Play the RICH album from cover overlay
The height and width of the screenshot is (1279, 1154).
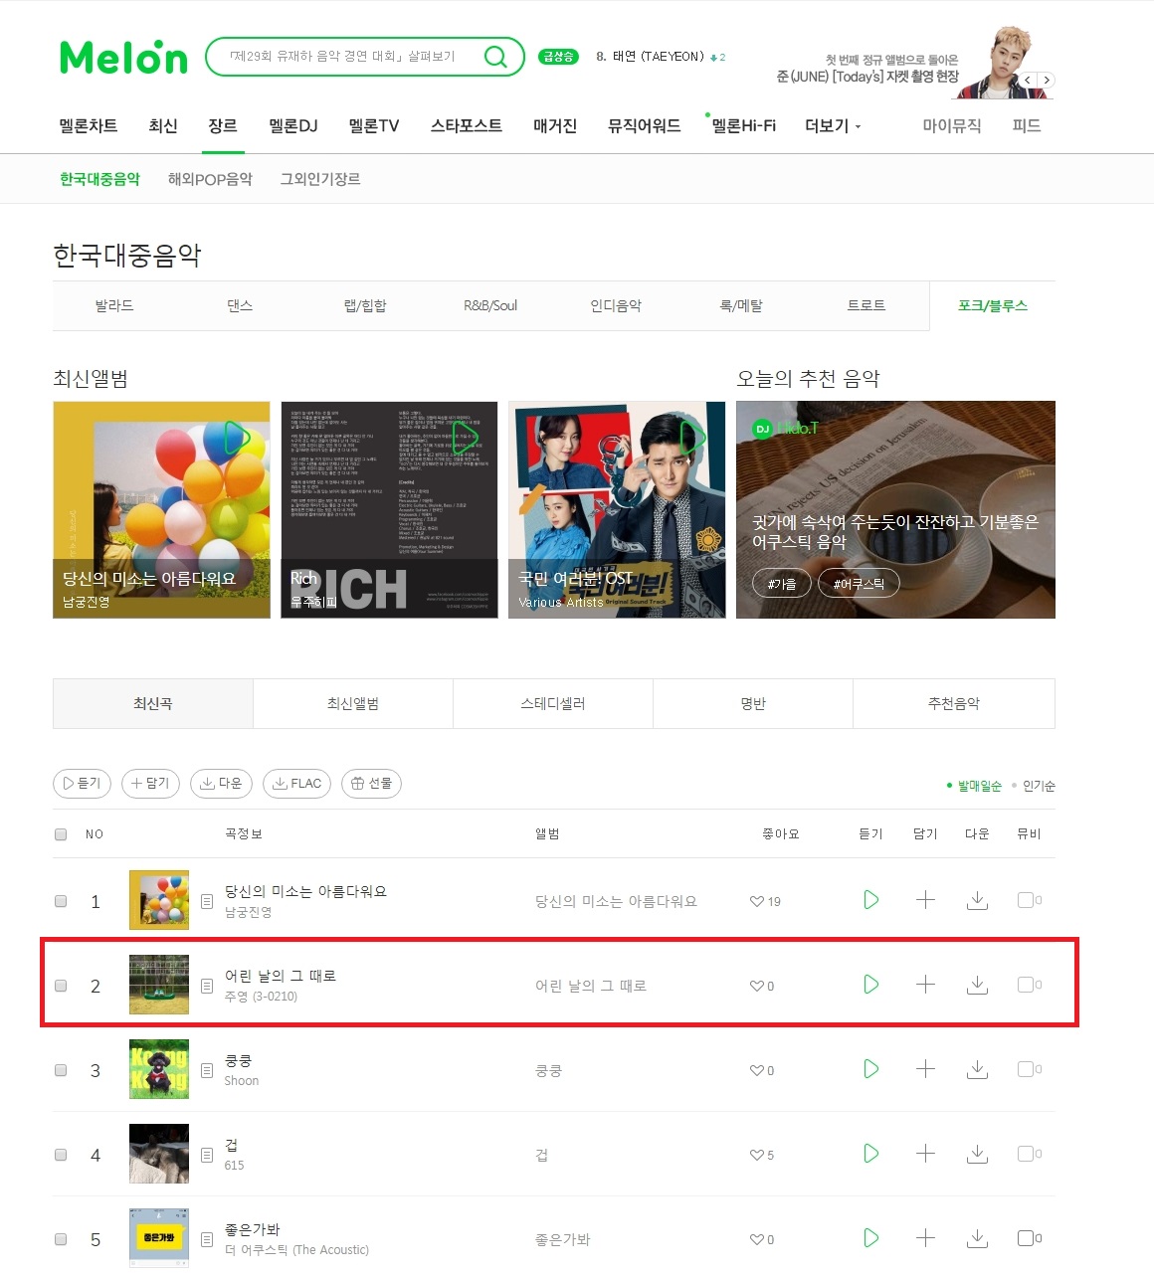point(465,438)
